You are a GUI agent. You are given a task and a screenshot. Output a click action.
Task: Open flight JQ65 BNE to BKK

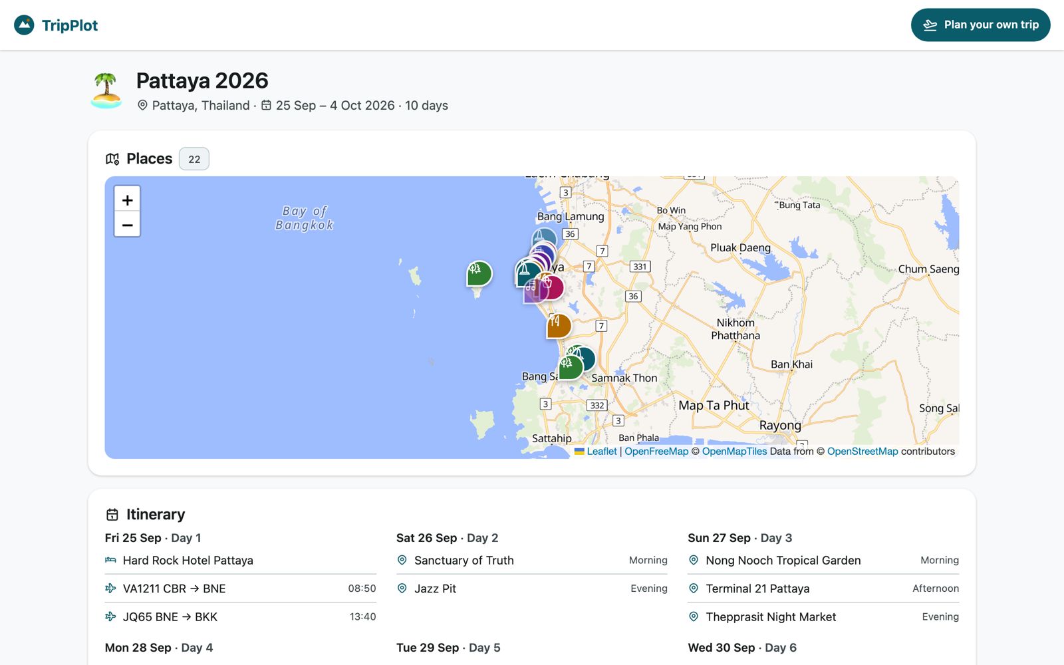(x=240, y=617)
